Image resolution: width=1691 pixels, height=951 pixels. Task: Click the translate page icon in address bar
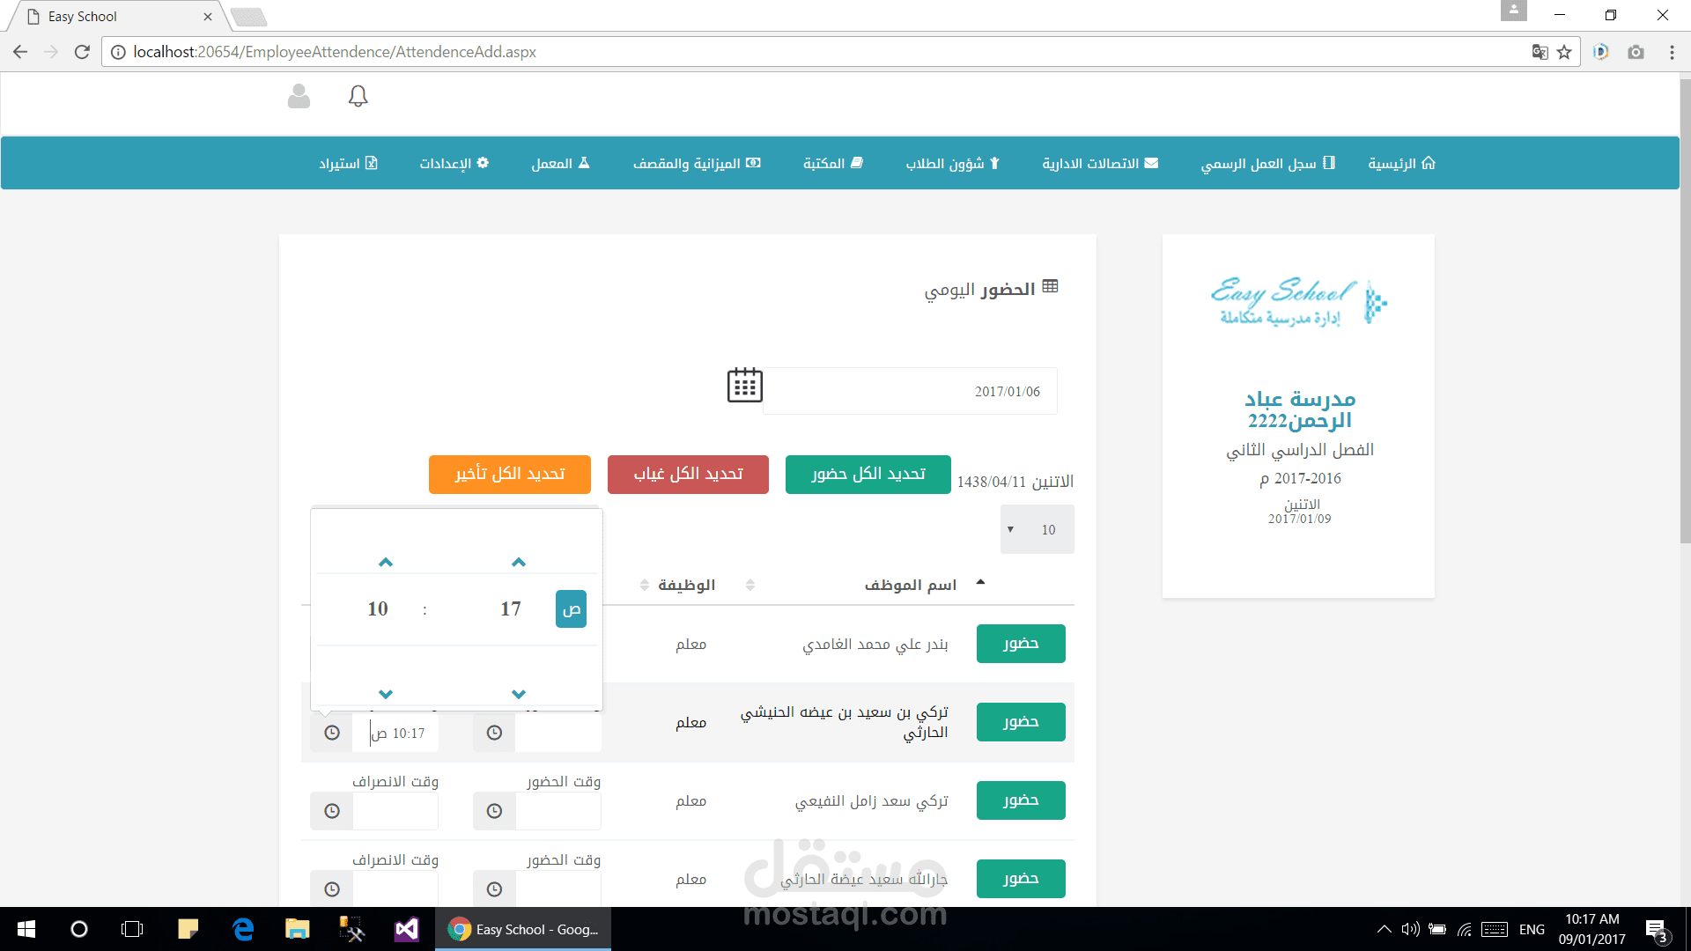pyautogui.click(x=1540, y=52)
